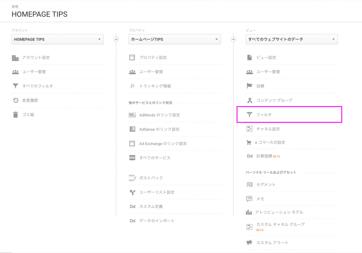Screen dimensions: 362x253
Task: Click the trash can icon for ゴミ箱
Action: coord(16,115)
